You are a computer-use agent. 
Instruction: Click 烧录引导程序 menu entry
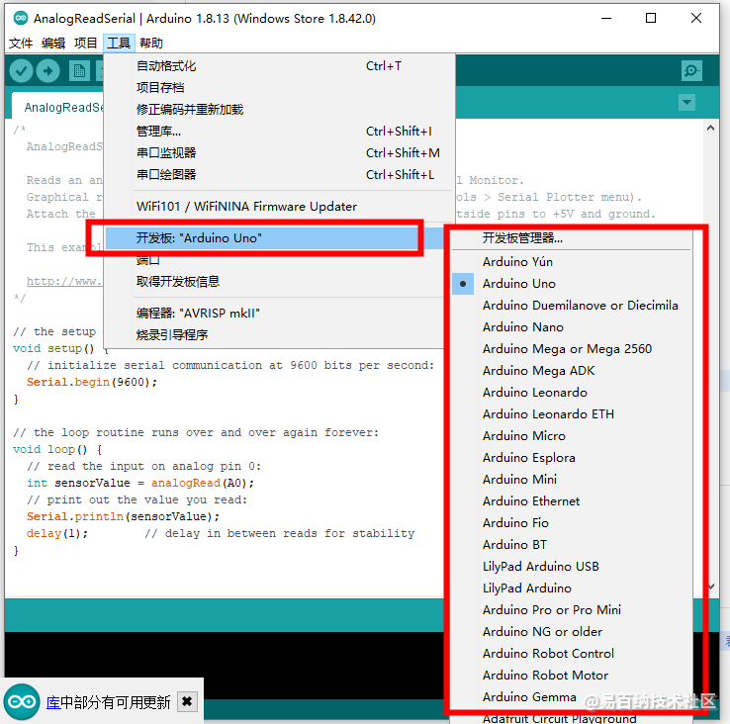coord(275,334)
